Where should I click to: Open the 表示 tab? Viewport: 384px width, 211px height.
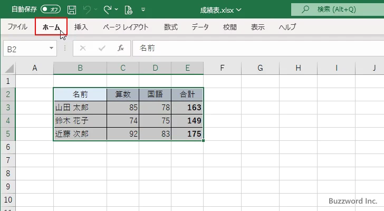pyautogui.click(x=257, y=27)
